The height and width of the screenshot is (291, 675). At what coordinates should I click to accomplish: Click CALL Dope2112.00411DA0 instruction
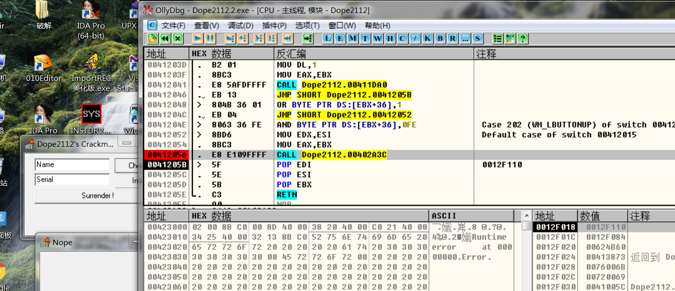tap(332, 85)
